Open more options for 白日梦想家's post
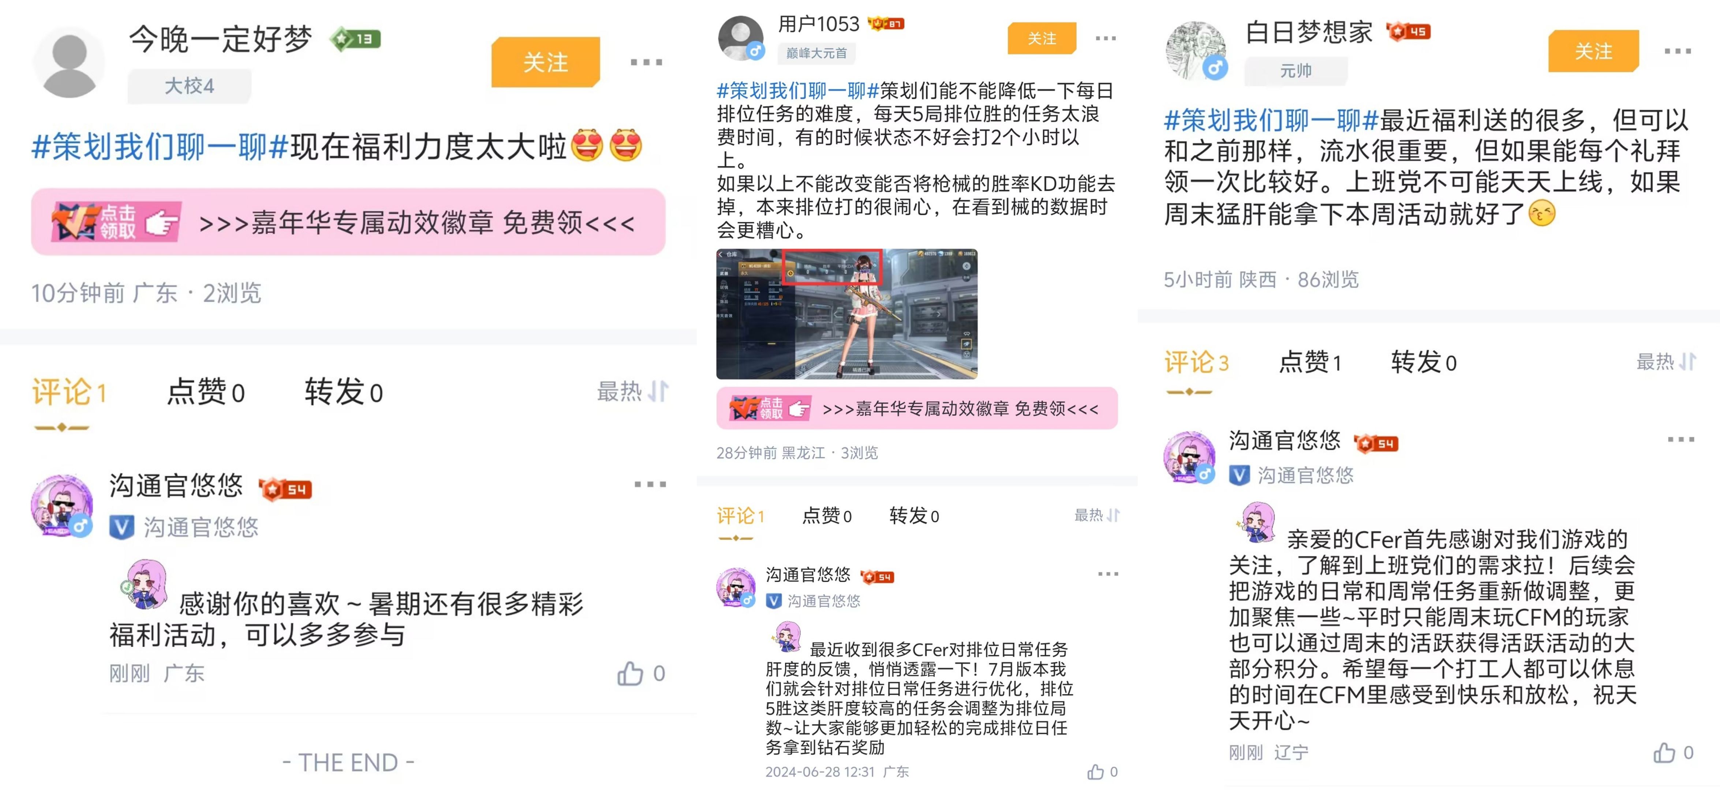 pos(1677,51)
